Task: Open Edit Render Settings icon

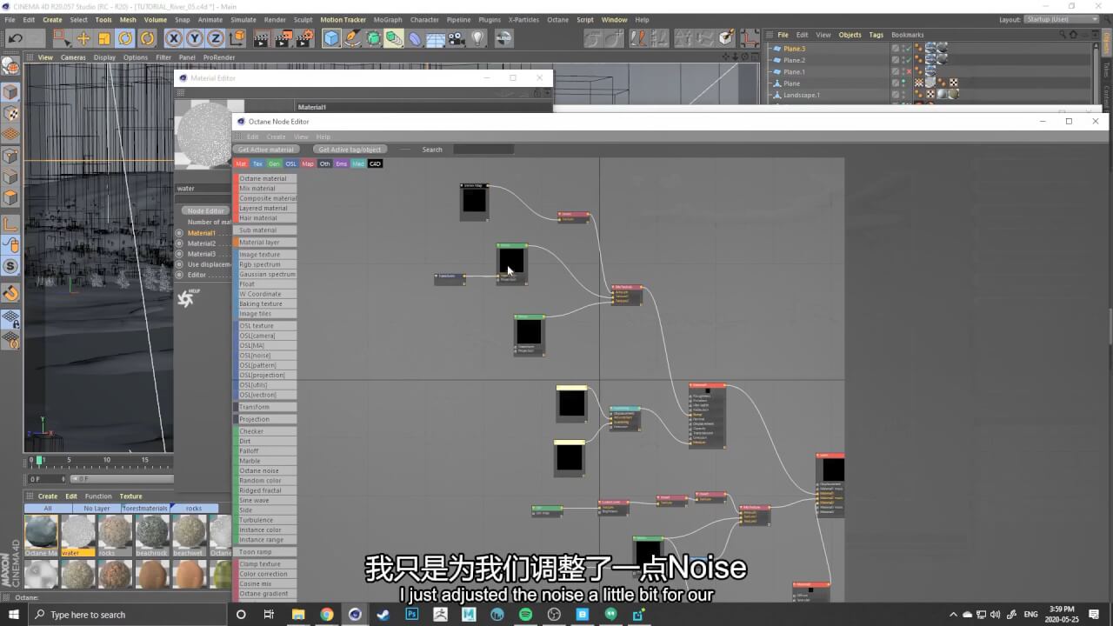Action: coord(303,38)
